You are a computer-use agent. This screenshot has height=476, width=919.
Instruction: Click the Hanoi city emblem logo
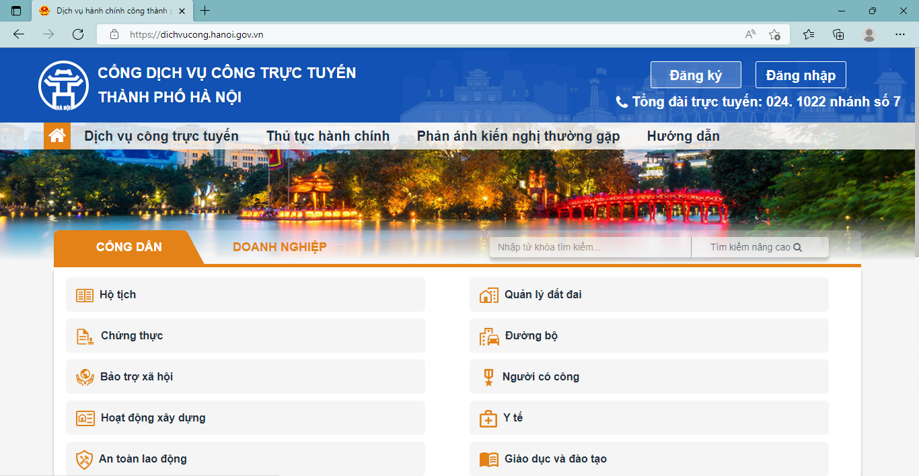click(64, 85)
